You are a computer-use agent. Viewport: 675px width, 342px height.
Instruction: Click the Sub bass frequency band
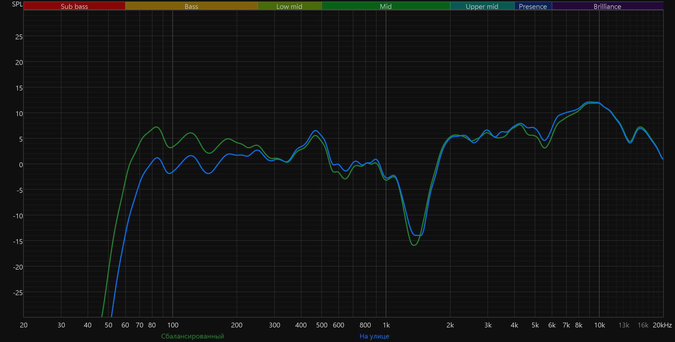click(74, 6)
